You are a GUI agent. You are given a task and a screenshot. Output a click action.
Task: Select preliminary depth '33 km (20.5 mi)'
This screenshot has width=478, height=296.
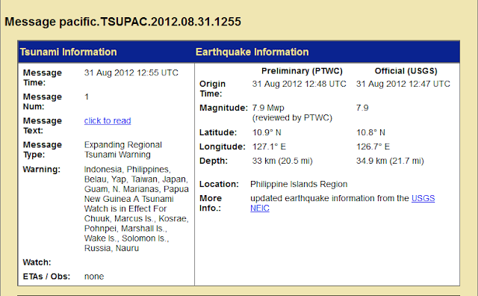[282, 161]
